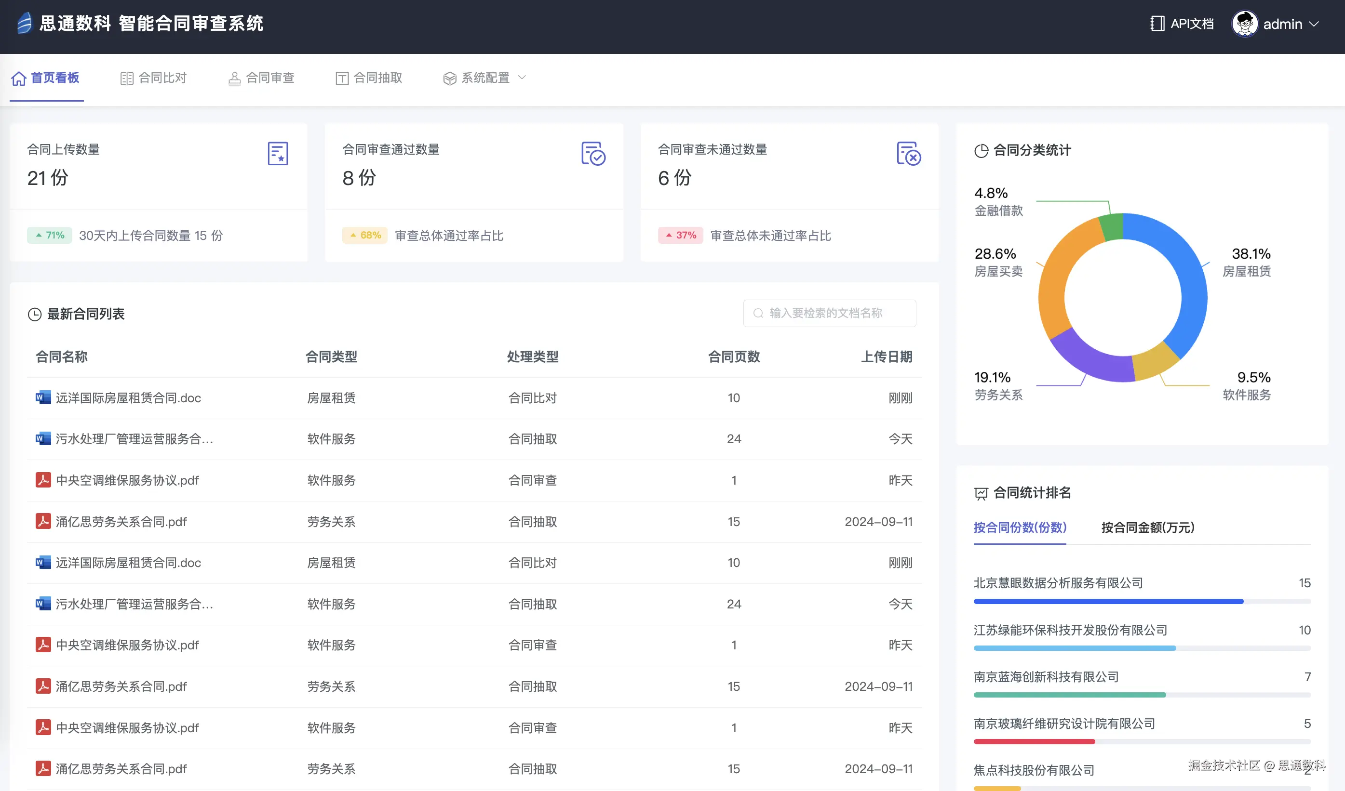Expand the admin user dropdown arrow

1315,24
